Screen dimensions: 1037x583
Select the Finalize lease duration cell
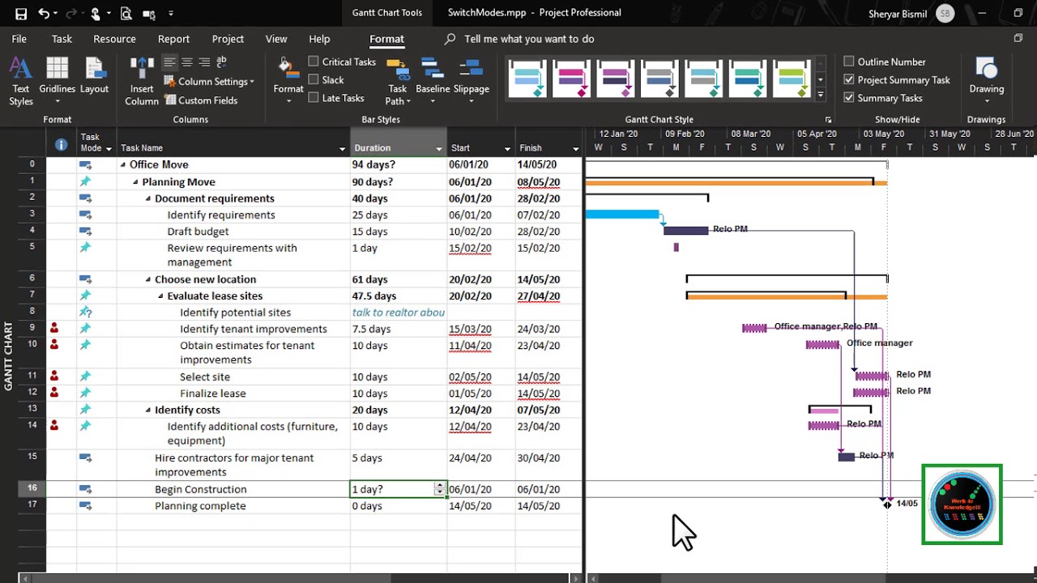[x=398, y=394]
